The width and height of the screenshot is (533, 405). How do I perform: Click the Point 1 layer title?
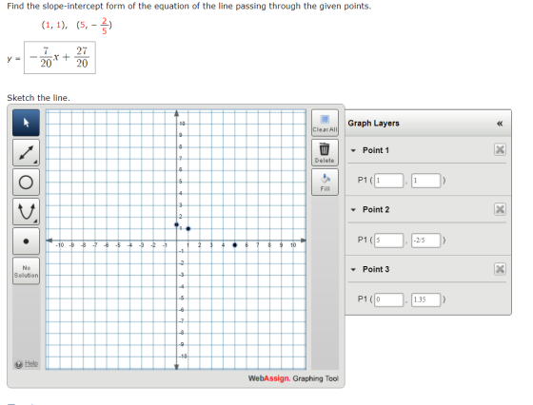(376, 150)
